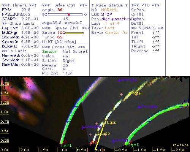The height and width of the screenshot is (152, 190).
Task: Click the green Right lane label
Action: pyautogui.click(x=132, y=145)
